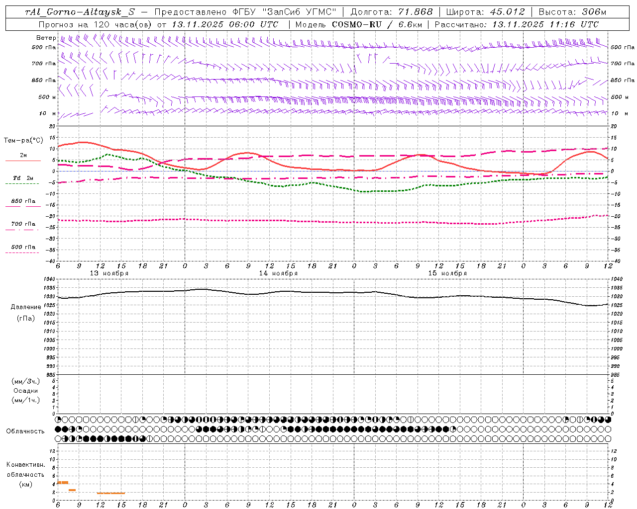The width and height of the screenshot is (637, 509).
Task: Click the provider text ФГБУ "ЗапСиб УГМС"
Action: (285, 12)
